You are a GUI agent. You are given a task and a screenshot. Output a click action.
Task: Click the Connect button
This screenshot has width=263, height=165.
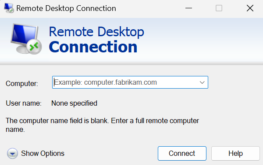coord(182,153)
